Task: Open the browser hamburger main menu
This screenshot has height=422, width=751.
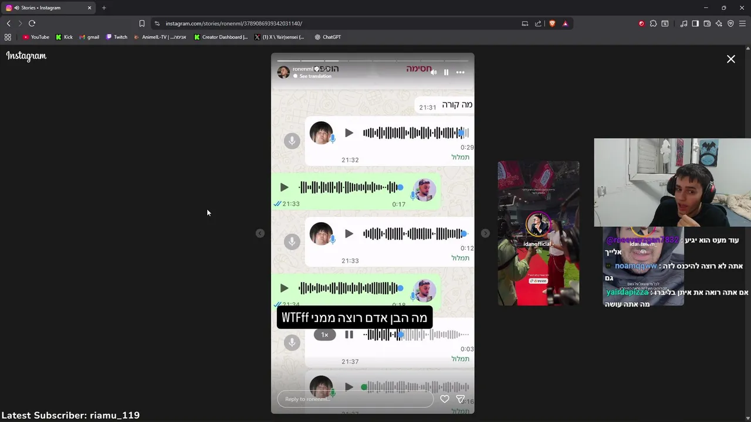Action: point(742,23)
